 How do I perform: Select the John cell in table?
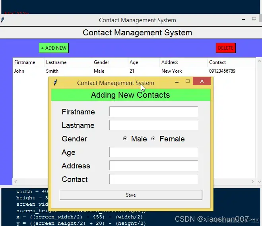pos(19,71)
